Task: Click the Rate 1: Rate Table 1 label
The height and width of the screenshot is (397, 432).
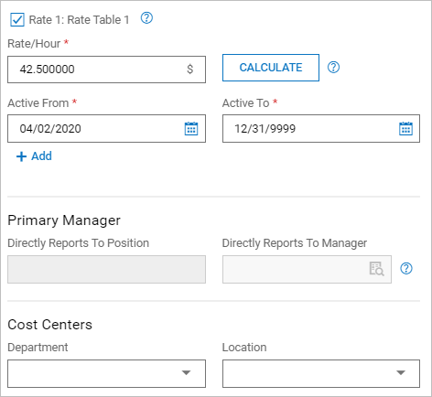Action: pyautogui.click(x=79, y=20)
